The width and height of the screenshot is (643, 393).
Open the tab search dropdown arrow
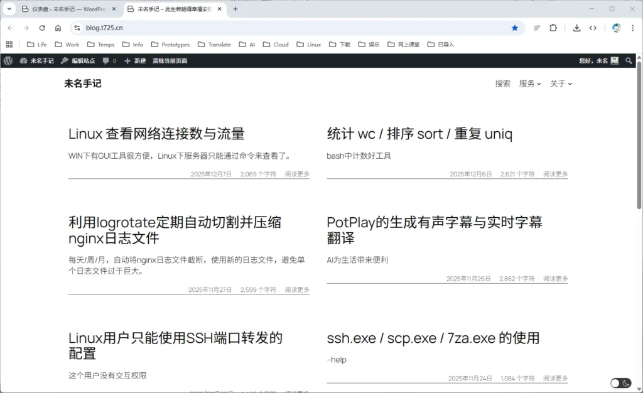point(9,9)
